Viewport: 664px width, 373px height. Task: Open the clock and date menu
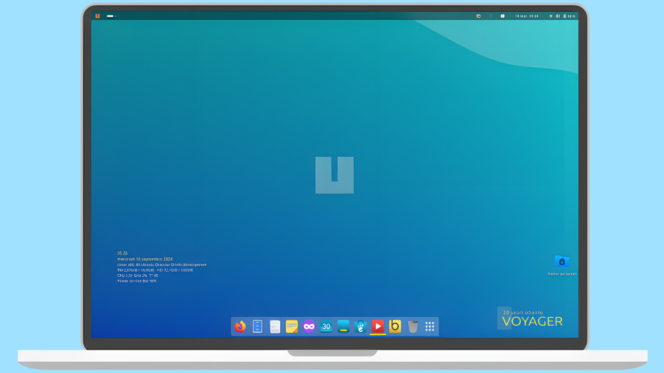[526, 16]
